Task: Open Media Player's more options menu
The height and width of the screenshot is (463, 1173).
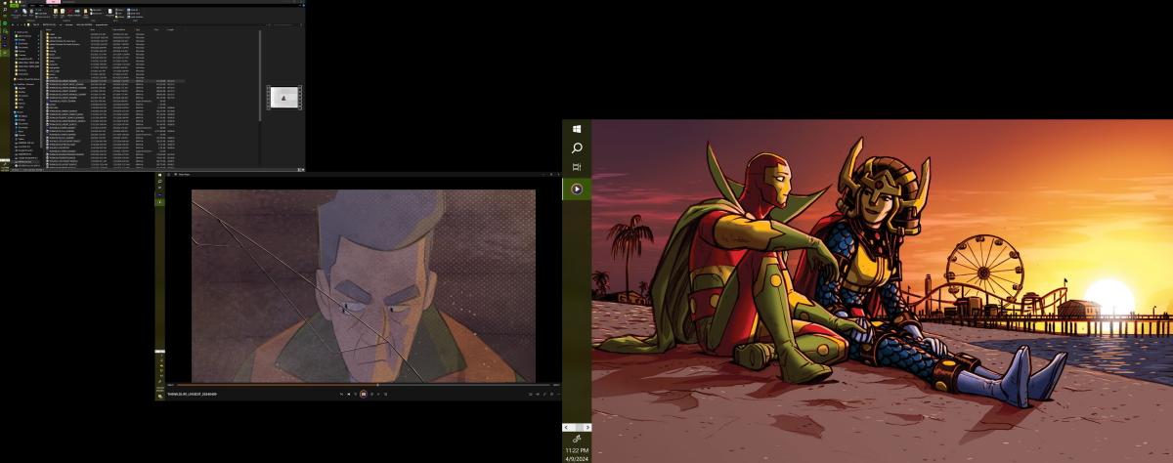Action: 558,394
